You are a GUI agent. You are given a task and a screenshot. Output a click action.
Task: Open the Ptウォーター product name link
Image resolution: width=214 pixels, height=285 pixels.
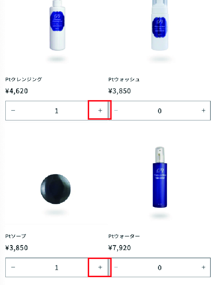(x=124, y=236)
